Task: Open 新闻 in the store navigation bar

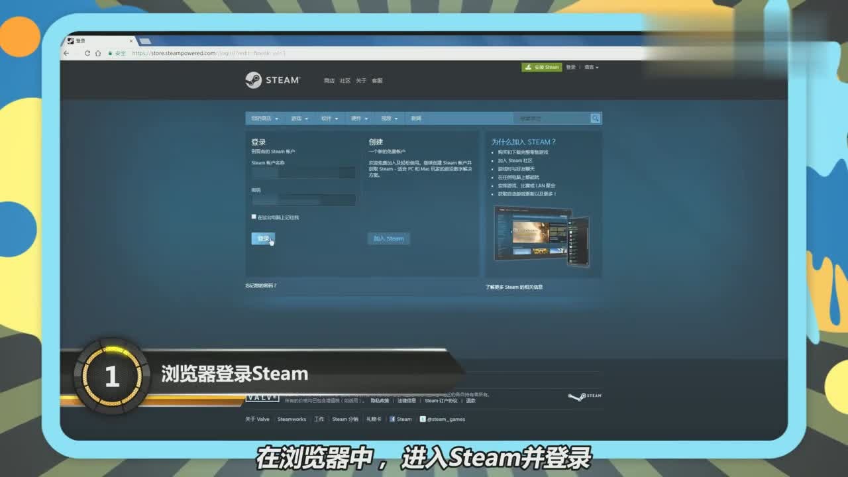Action: [x=416, y=119]
